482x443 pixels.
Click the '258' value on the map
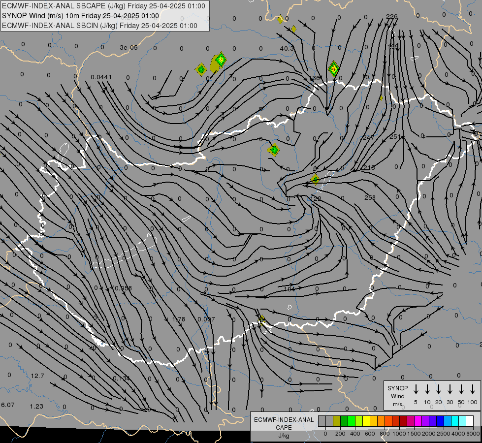click(370, 198)
